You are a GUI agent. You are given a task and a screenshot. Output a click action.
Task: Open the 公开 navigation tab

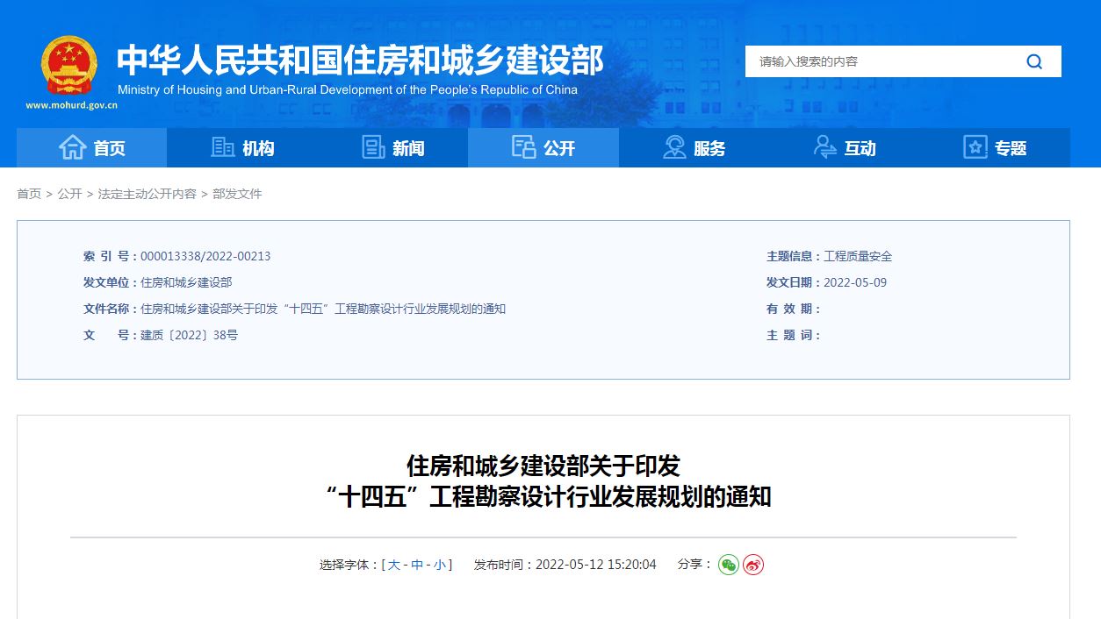pyautogui.click(x=543, y=148)
